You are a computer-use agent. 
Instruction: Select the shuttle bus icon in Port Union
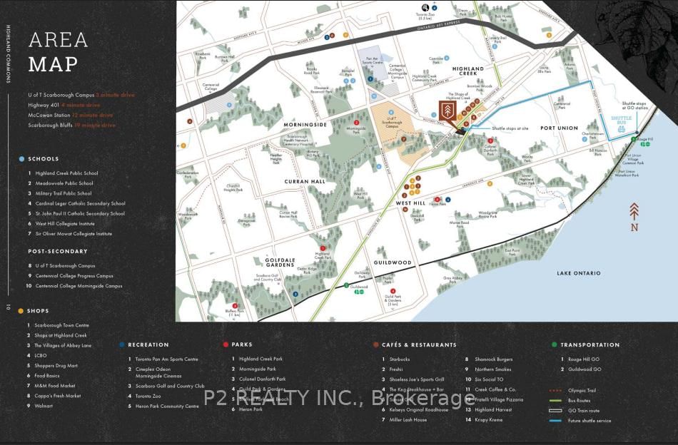621,129
